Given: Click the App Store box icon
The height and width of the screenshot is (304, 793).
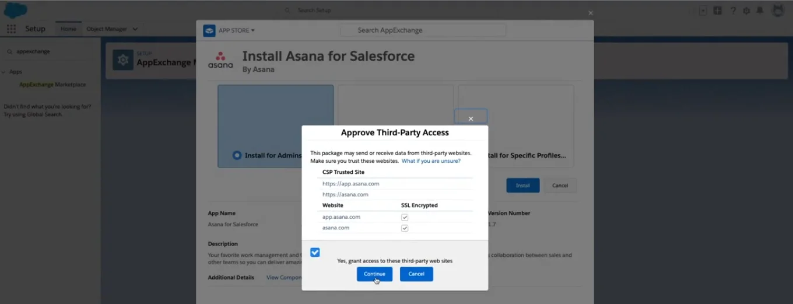Looking at the screenshot, I should click(209, 30).
